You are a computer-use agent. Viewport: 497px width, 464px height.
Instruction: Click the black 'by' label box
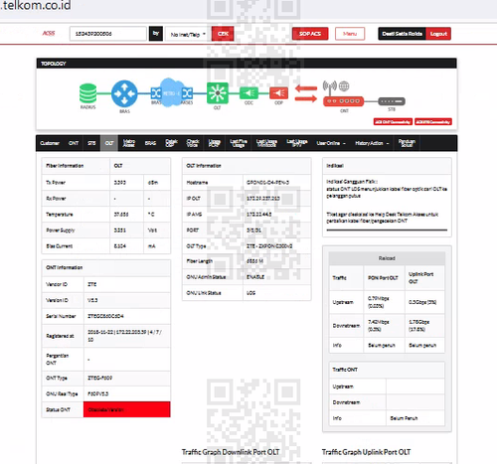[156, 34]
